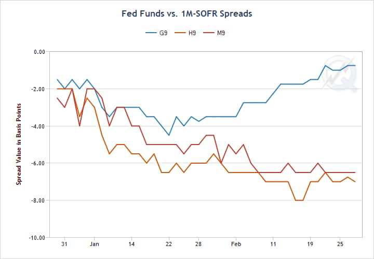Click the 25 date tick label
The image size is (374, 259).
point(340,243)
